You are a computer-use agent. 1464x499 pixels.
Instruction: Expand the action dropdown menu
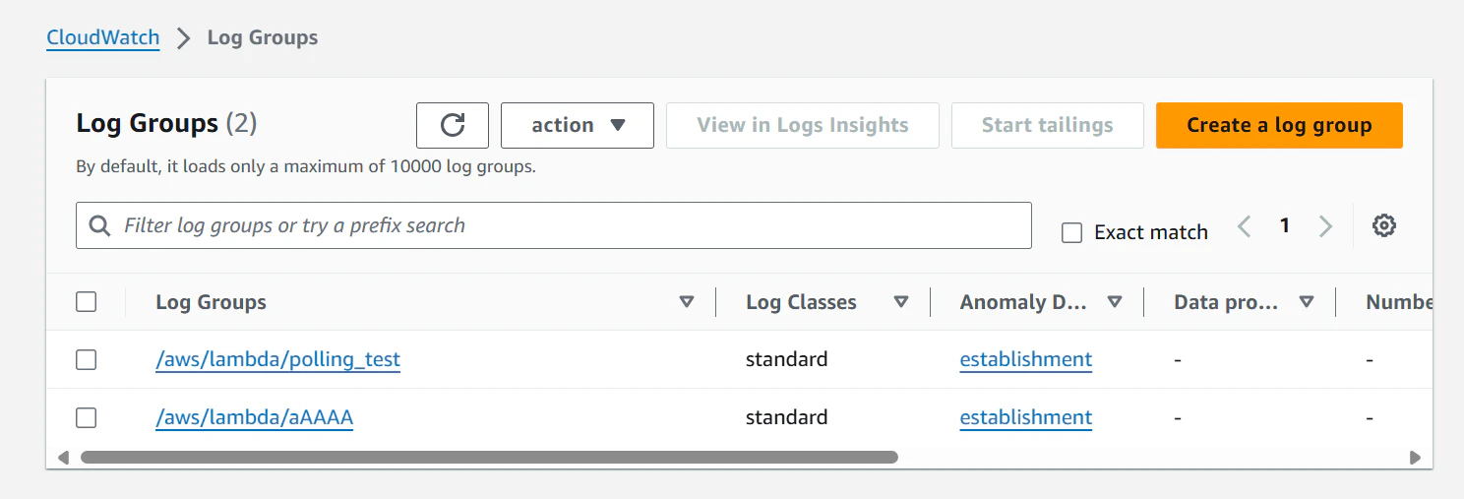[578, 125]
